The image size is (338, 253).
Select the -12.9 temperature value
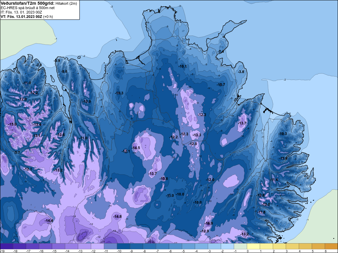click(204, 231)
